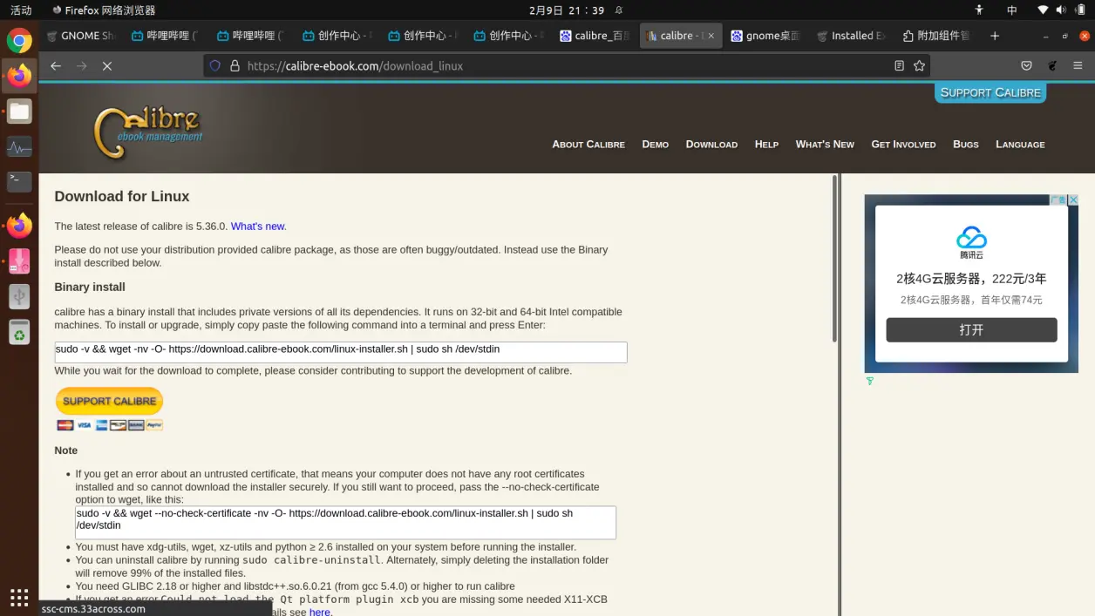The height and width of the screenshot is (616, 1095).
Task: Click the 活动 Activities button
Action: 21,10
